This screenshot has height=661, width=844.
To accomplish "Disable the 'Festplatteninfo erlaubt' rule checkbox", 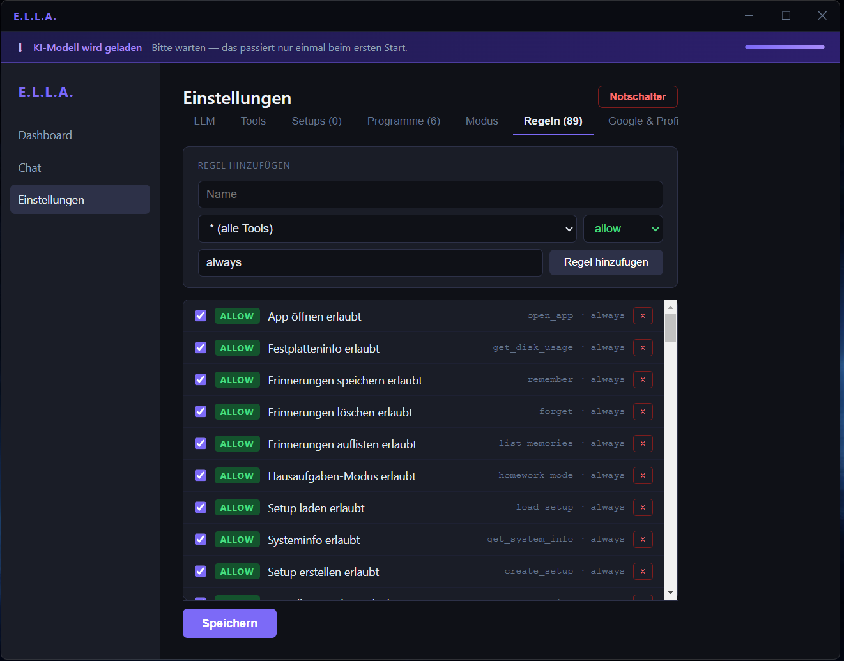I will [201, 347].
